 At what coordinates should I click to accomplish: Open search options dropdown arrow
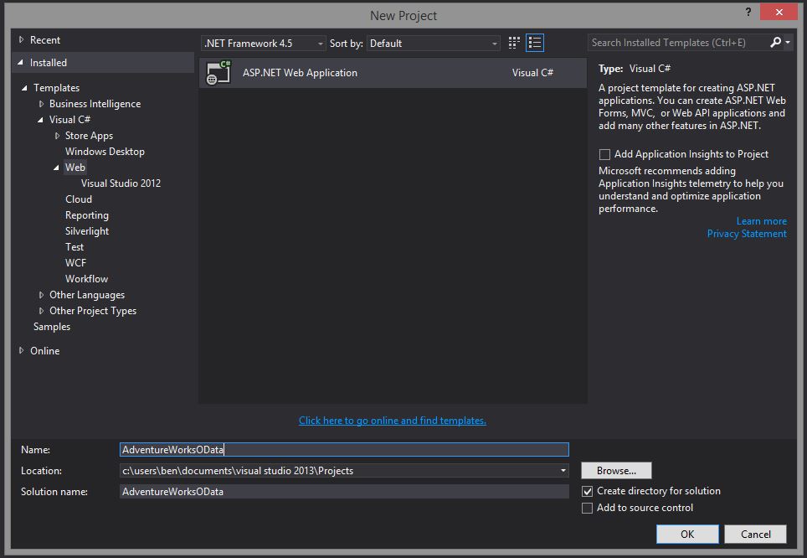[788, 42]
